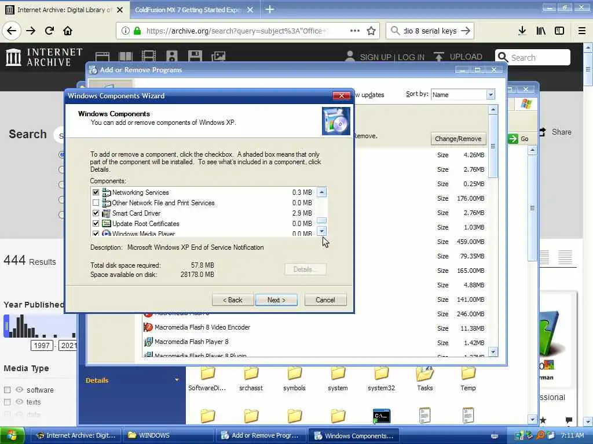
Task: Open the Tasks folder in WINDOWS window
Action: coord(424,379)
